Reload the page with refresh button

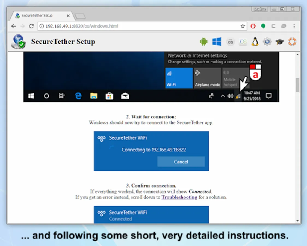click(31, 26)
